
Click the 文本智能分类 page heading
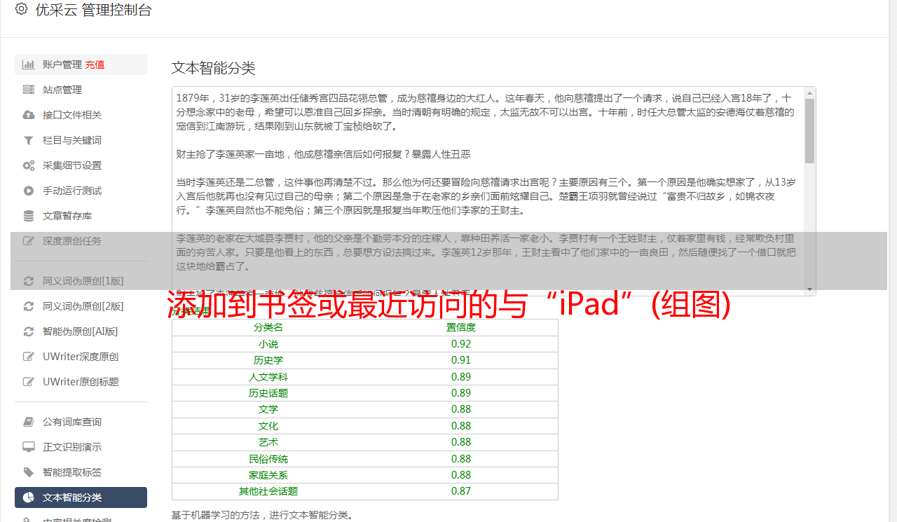(x=214, y=68)
